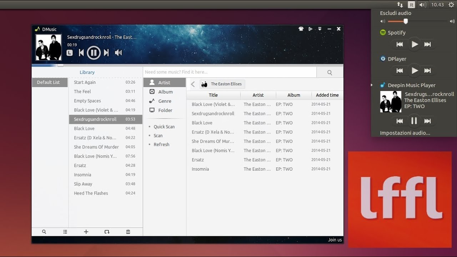Select 'Heed The Flashes' track
Image resolution: width=457 pixels, height=257 pixels.
pyautogui.click(x=106, y=193)
